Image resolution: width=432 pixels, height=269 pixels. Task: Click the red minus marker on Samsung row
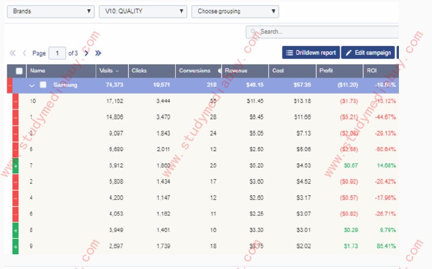click(10, 86)
